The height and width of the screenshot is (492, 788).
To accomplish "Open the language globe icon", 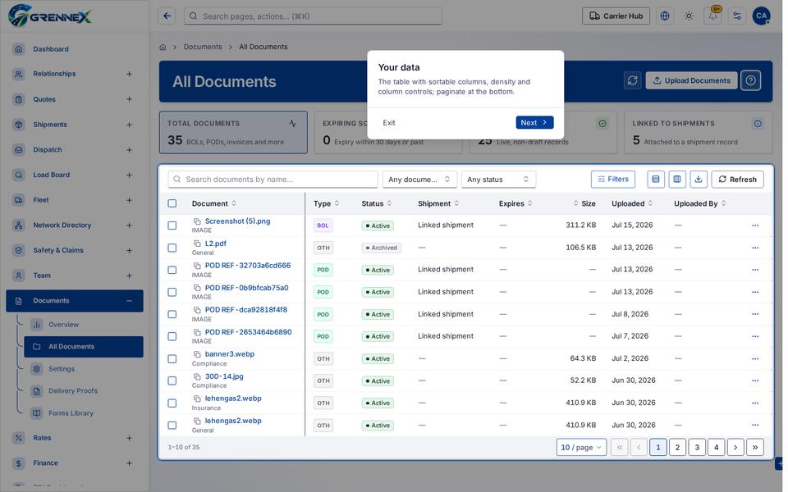I will point(665,16).
